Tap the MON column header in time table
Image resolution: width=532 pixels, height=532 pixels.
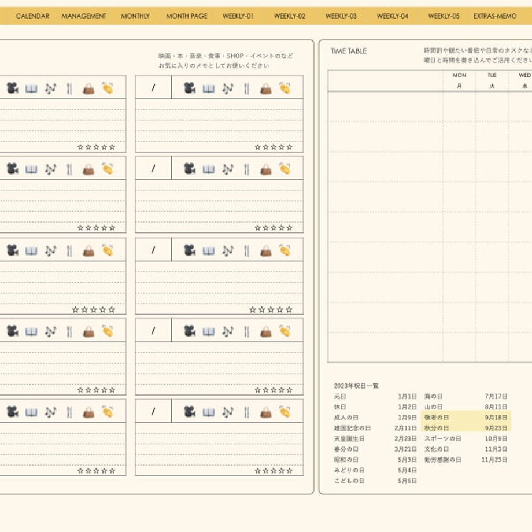[459, 75]
